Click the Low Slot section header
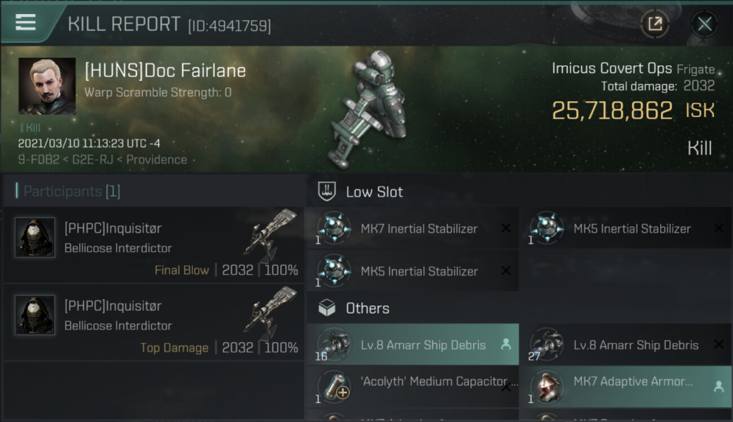The height and width of the screenshot is (422, 733). pos(374,192)
